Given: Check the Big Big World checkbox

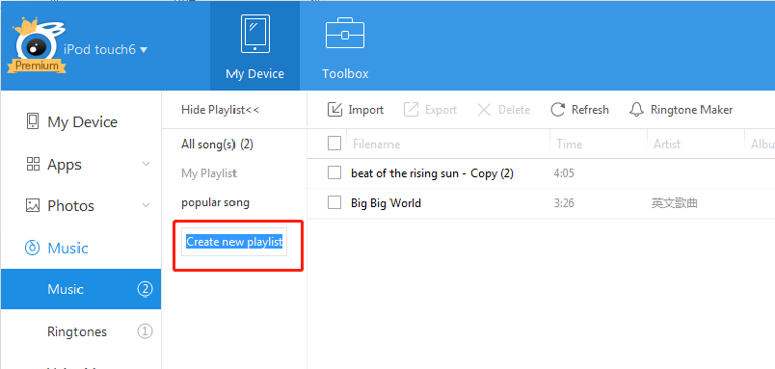Looking at the screenshot, I should (334, 202).
